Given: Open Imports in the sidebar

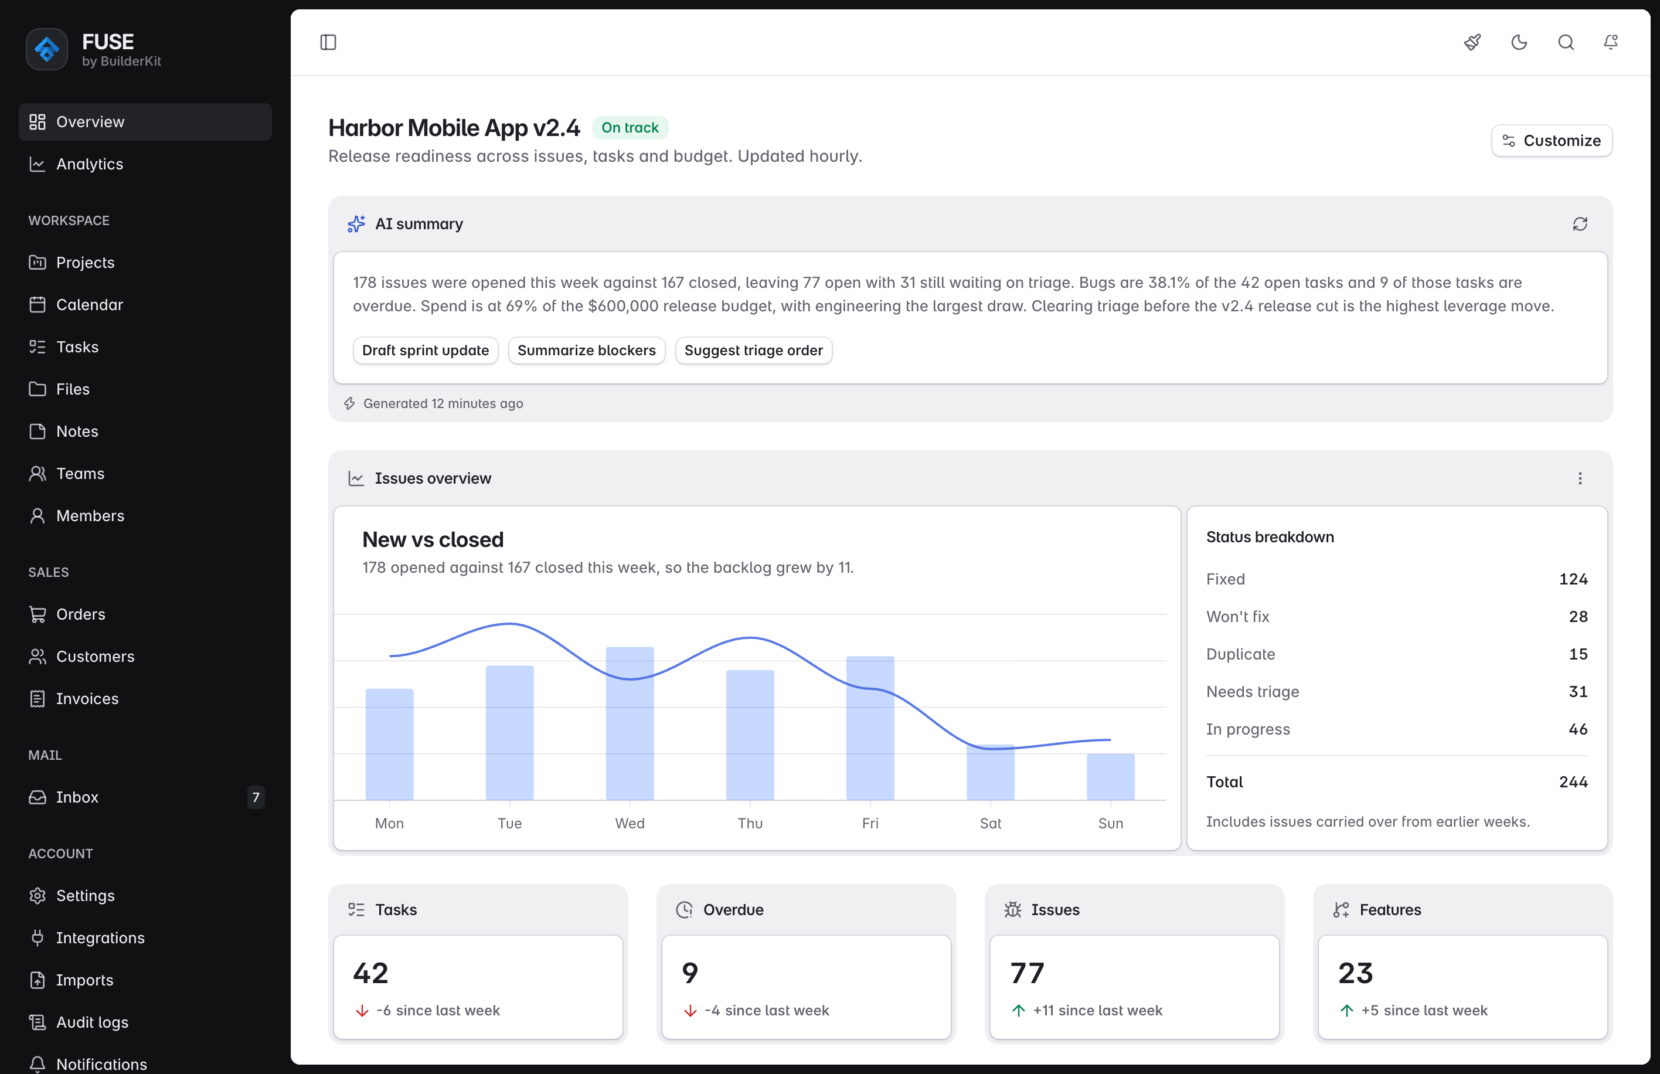Looking at the screenshot, I should tap(145, 981).
